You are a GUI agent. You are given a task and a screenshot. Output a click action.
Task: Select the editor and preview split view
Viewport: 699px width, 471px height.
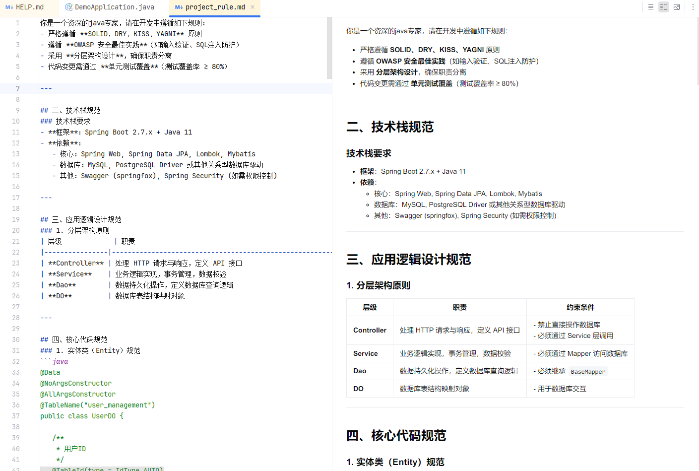pyautogui.click(x=664, y=7)
